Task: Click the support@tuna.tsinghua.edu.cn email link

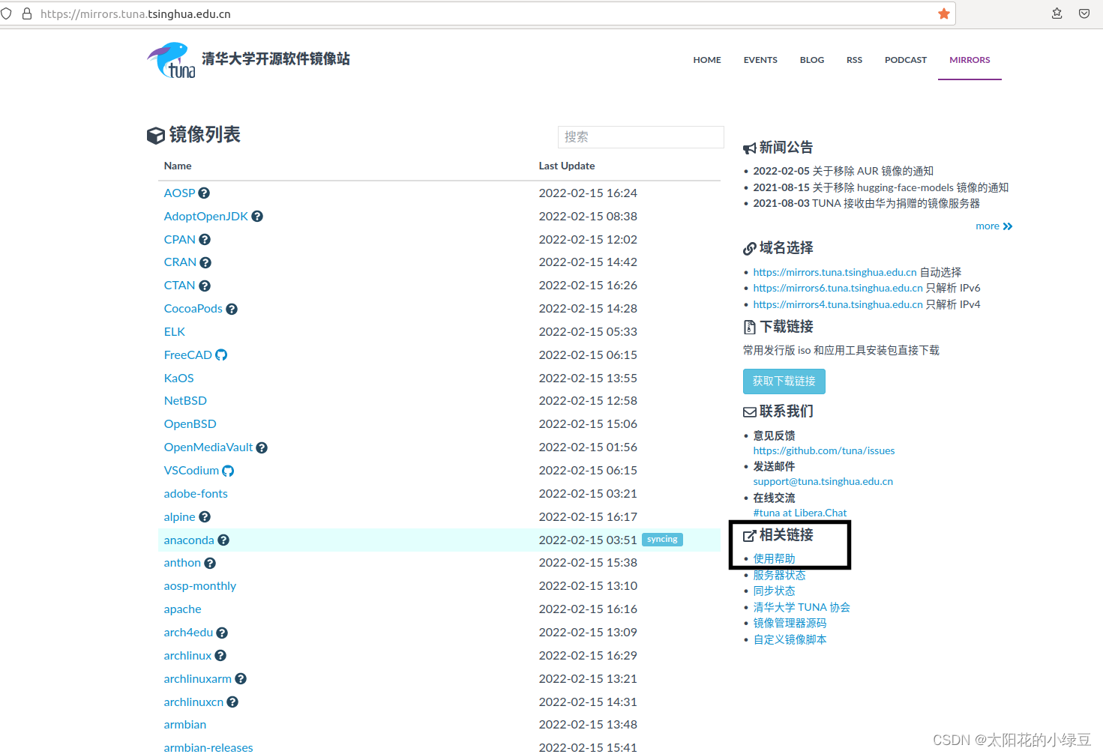Action: click(x=823, y=481)
